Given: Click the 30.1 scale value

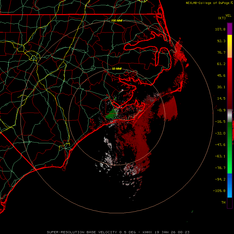Looking at the screenshot, I should point(221,87).
